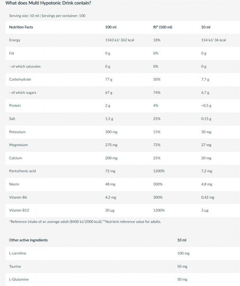Select the L-carnitine row label
The height and width of the screenshot is (286, 240).
tap(17, 253)
